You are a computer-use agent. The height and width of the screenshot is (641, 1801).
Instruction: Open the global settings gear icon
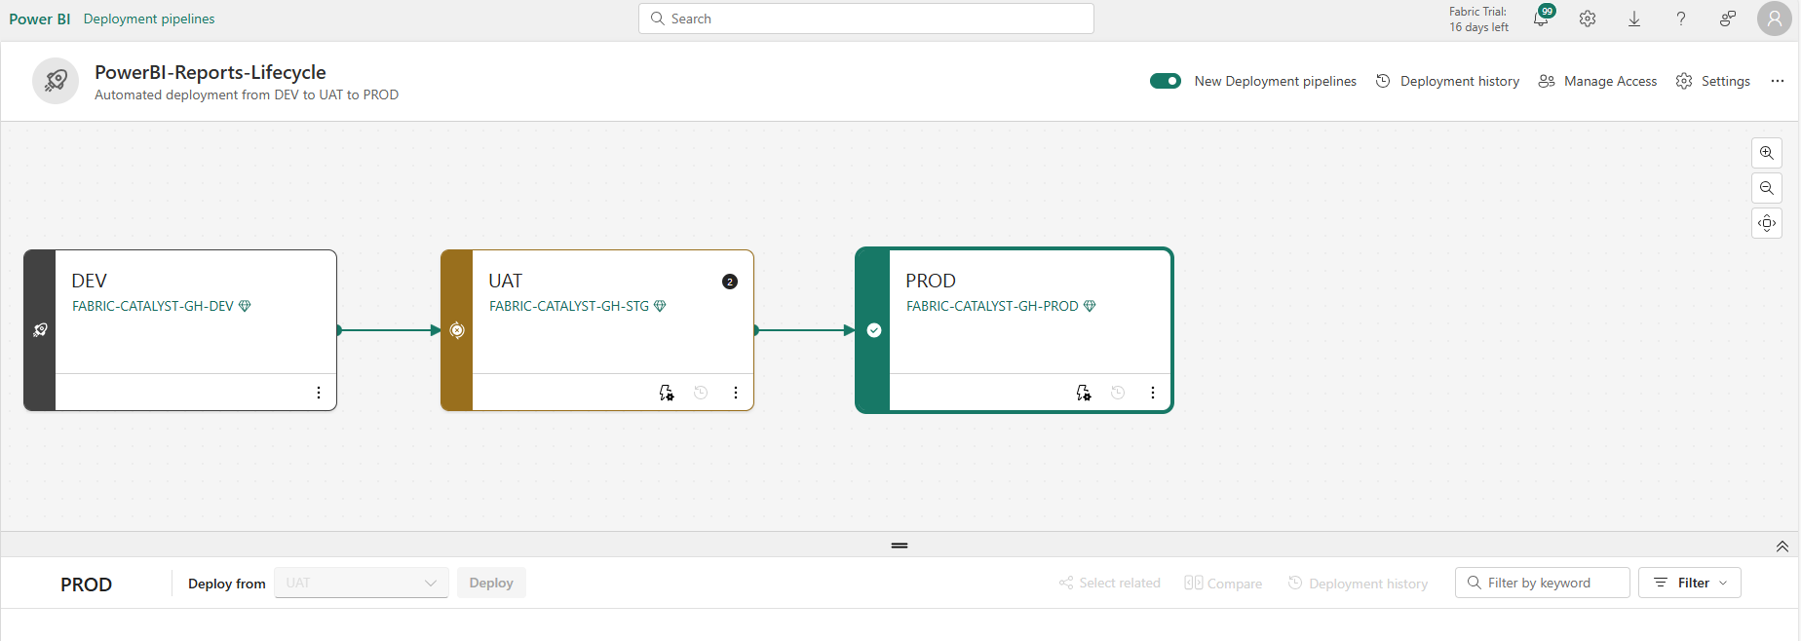tap(1588, 19)
